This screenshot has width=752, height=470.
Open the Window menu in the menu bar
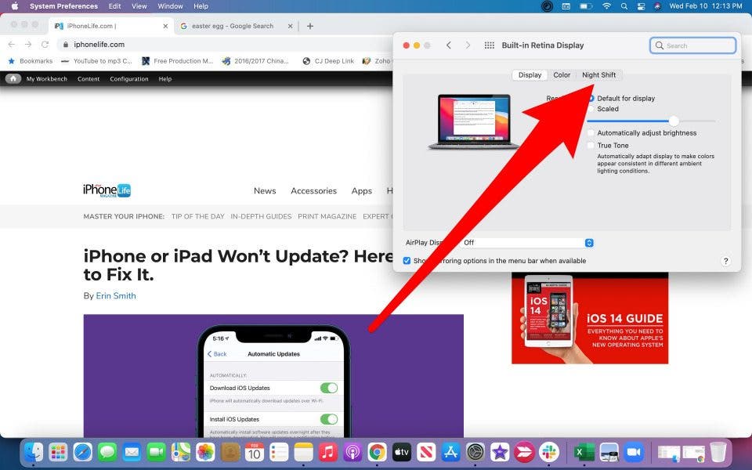coord(170,6)
